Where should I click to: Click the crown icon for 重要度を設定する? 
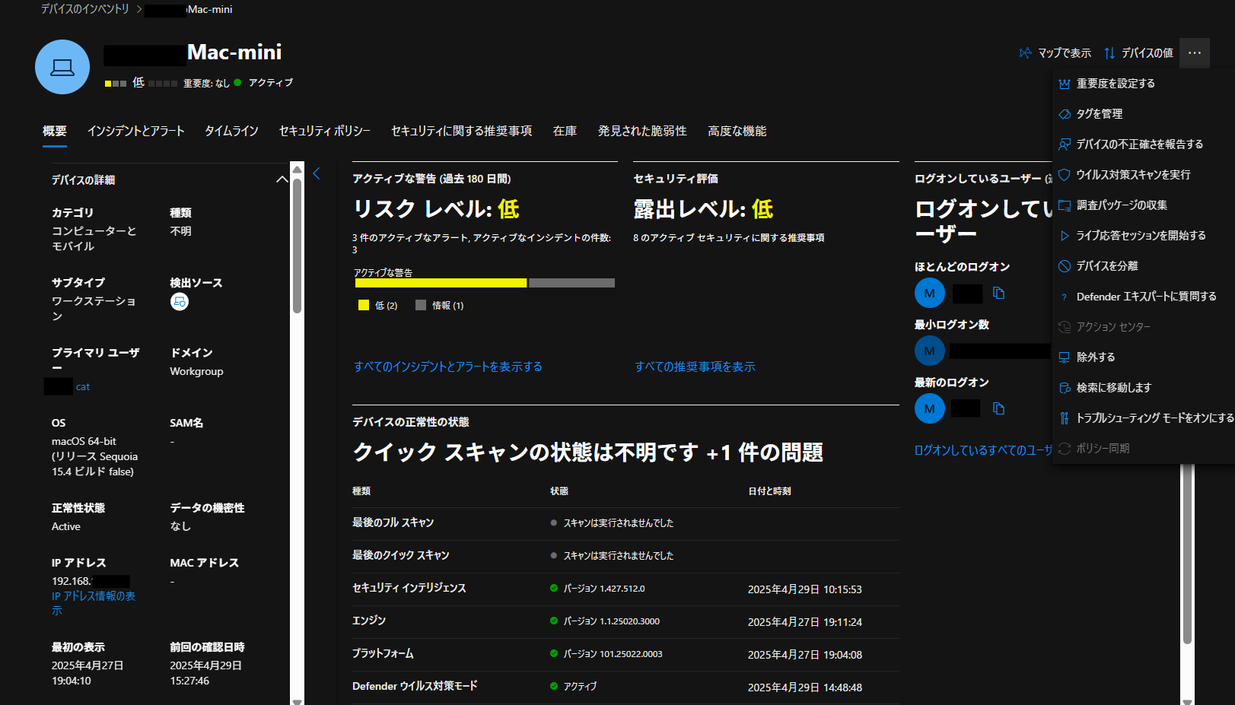click(1065, 84)
